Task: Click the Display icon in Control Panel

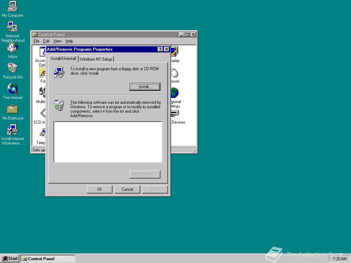Action: pos(174,51)
